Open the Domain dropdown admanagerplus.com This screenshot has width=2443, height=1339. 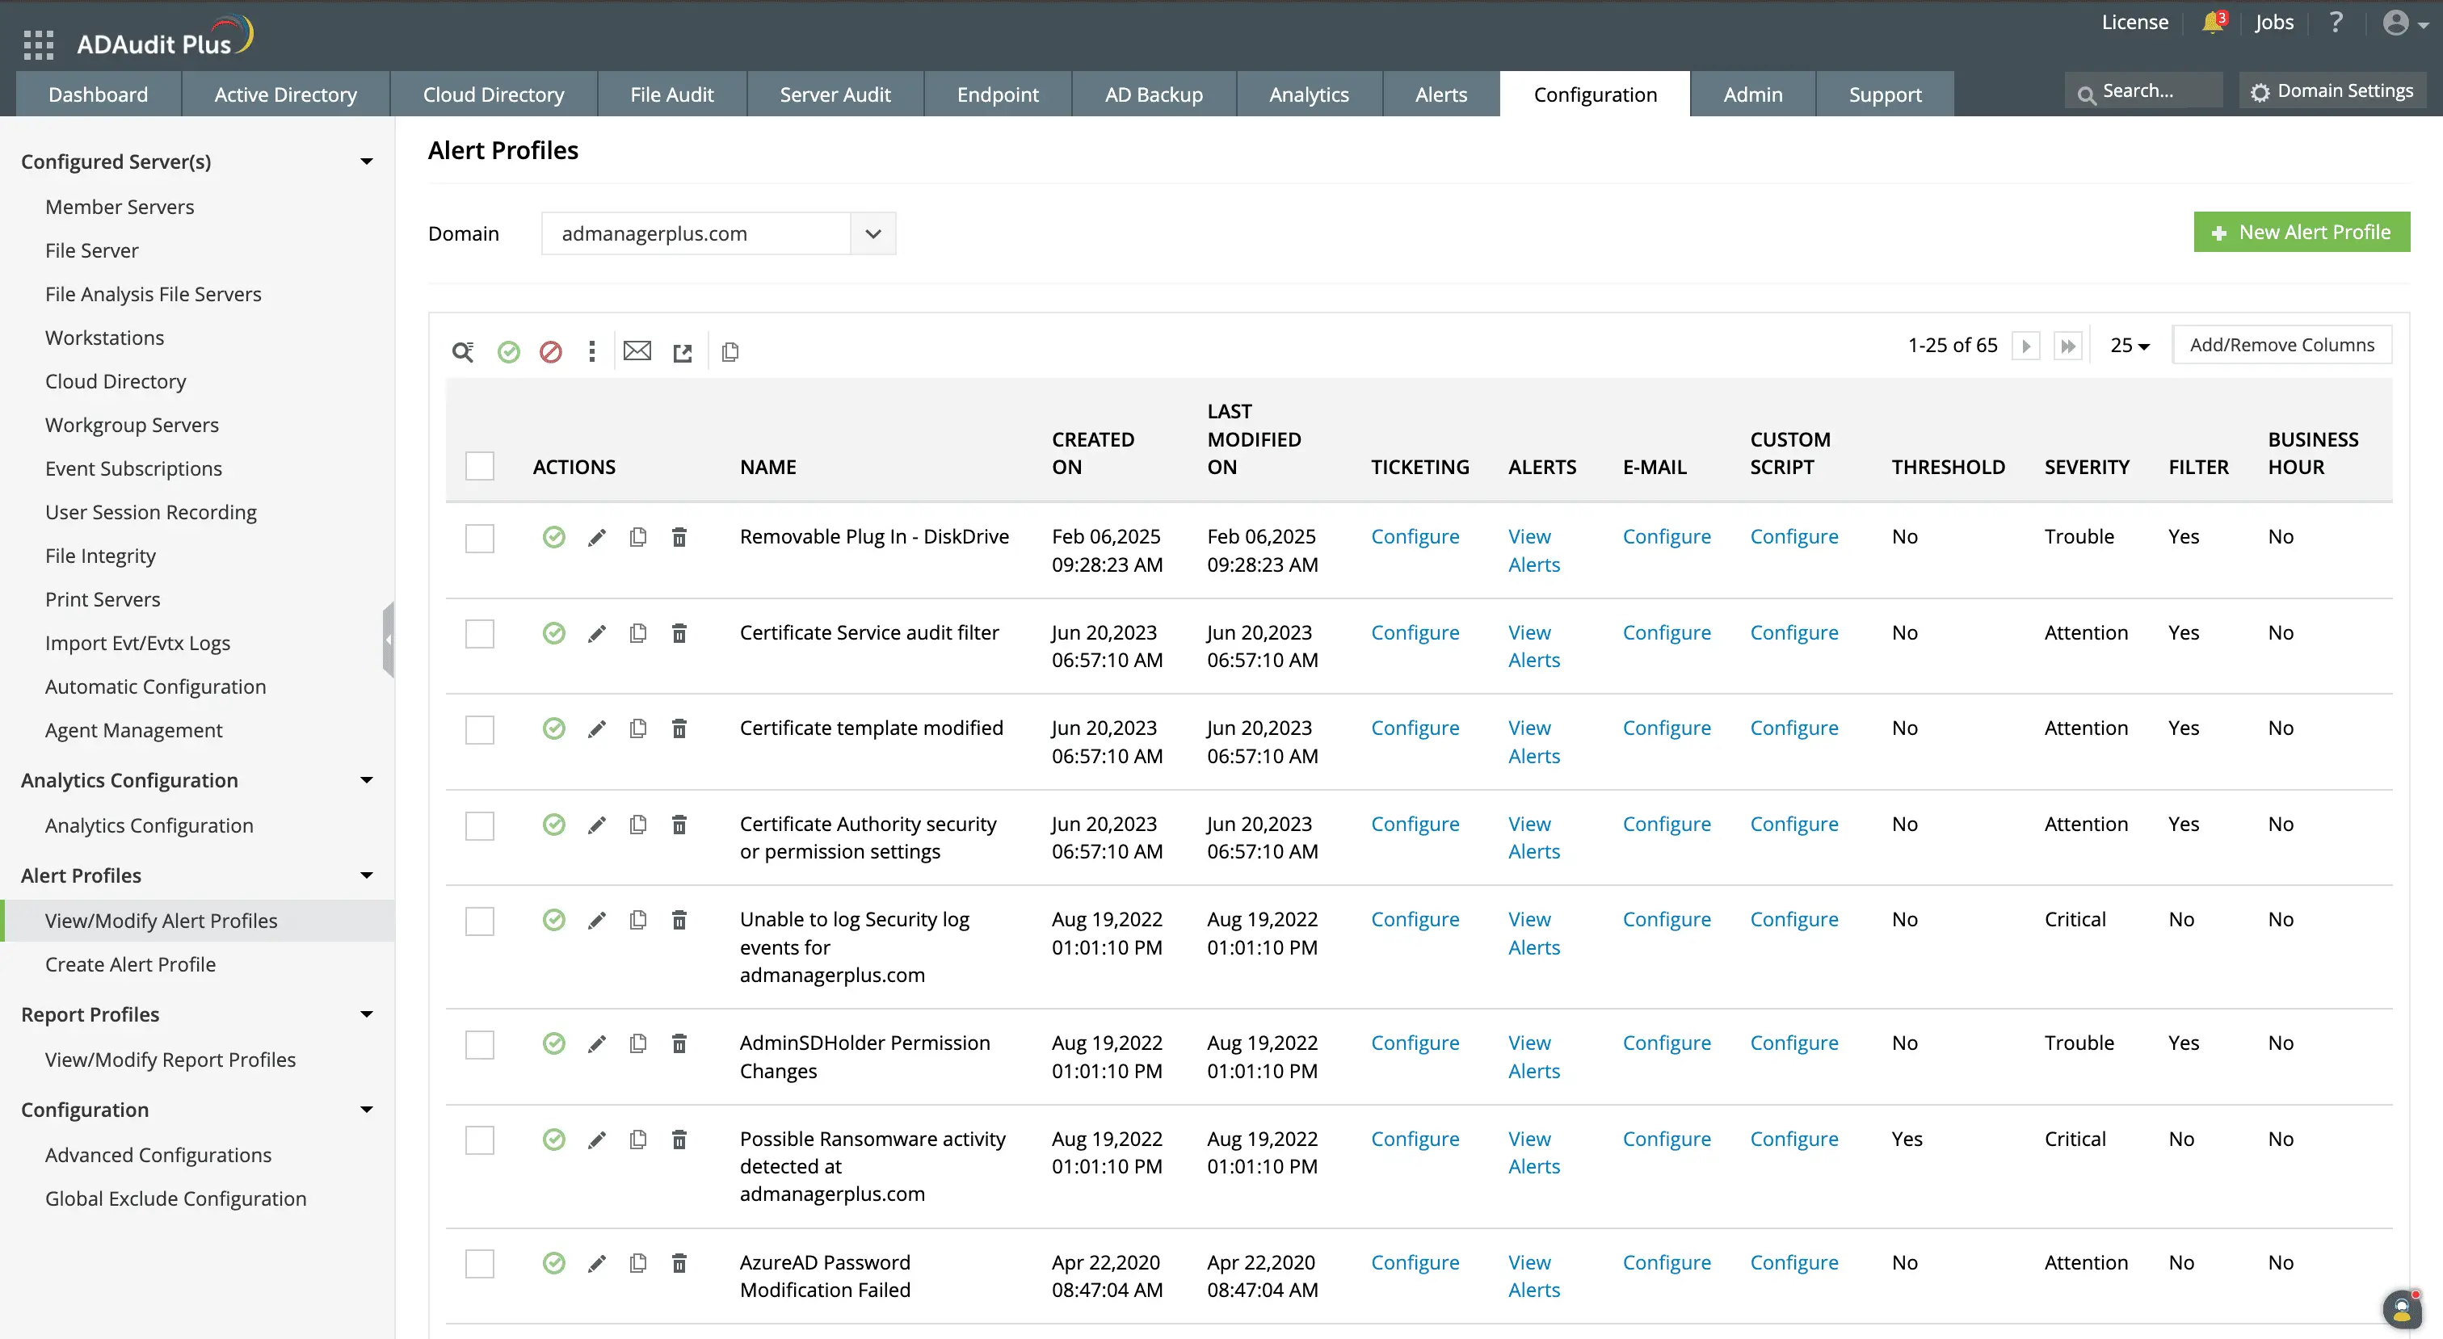[x=718, y=233]
